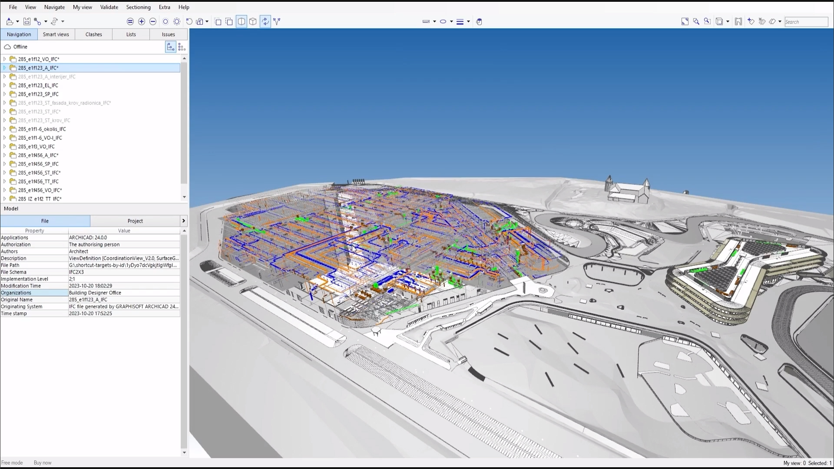Click the synchronize refresh icon in left toolbar

[54, 22]
